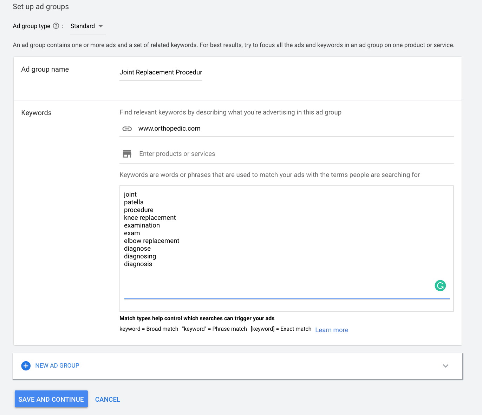Image resolution: width=482 pixels, height=415 pixels.
Task: Click the diagnosis keyword in the list
Action: tap(138, 264)
